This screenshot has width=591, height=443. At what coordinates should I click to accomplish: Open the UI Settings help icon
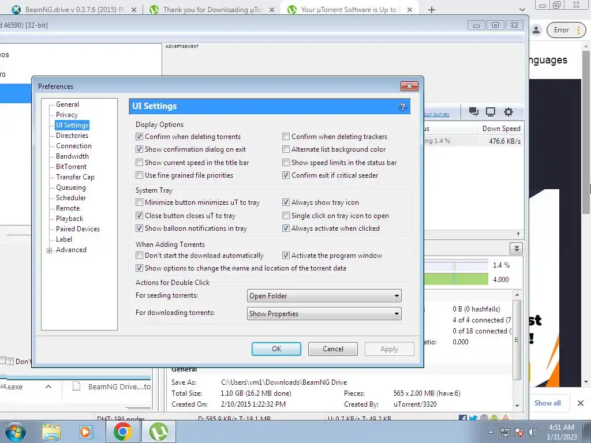tap(402, 107)
